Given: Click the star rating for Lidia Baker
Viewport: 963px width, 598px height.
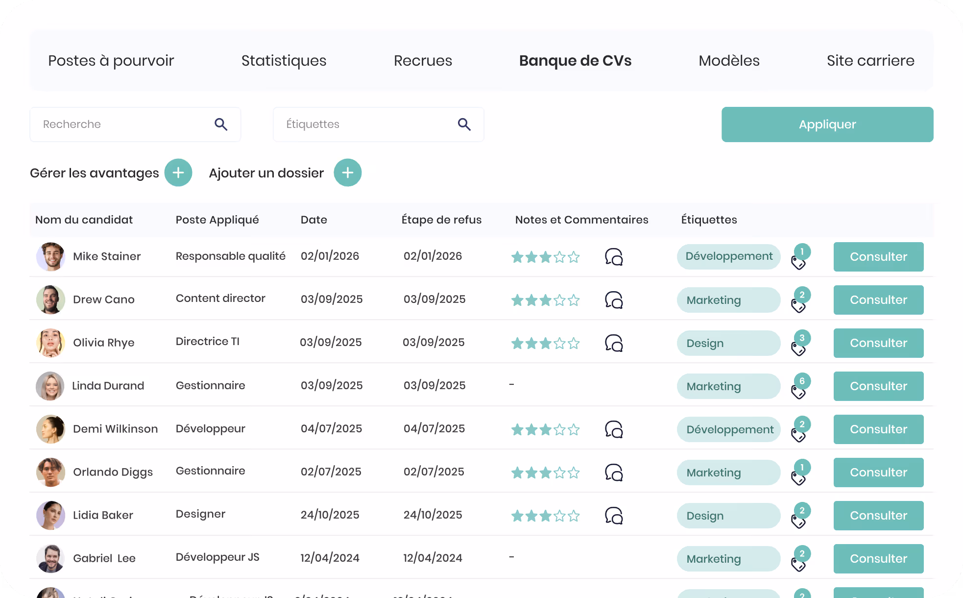Looking at the screenshot, I should click(546, 516).
